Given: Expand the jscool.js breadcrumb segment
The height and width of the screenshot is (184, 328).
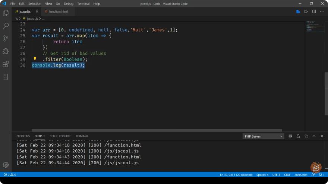Looking at the screenshot, I should (x=32, y=19).
